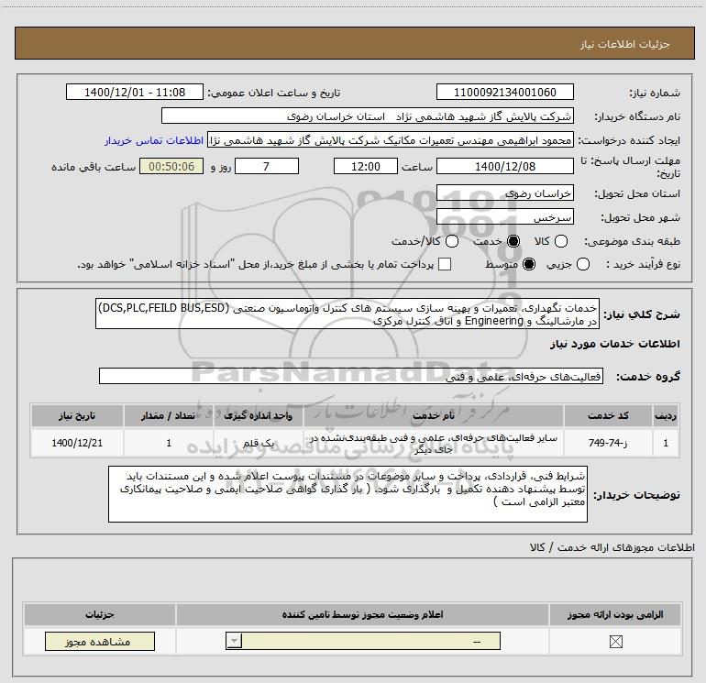Click the اعلام وضعیت مجوز column header
The image size is (706, 683).
[x=362, y=614]
